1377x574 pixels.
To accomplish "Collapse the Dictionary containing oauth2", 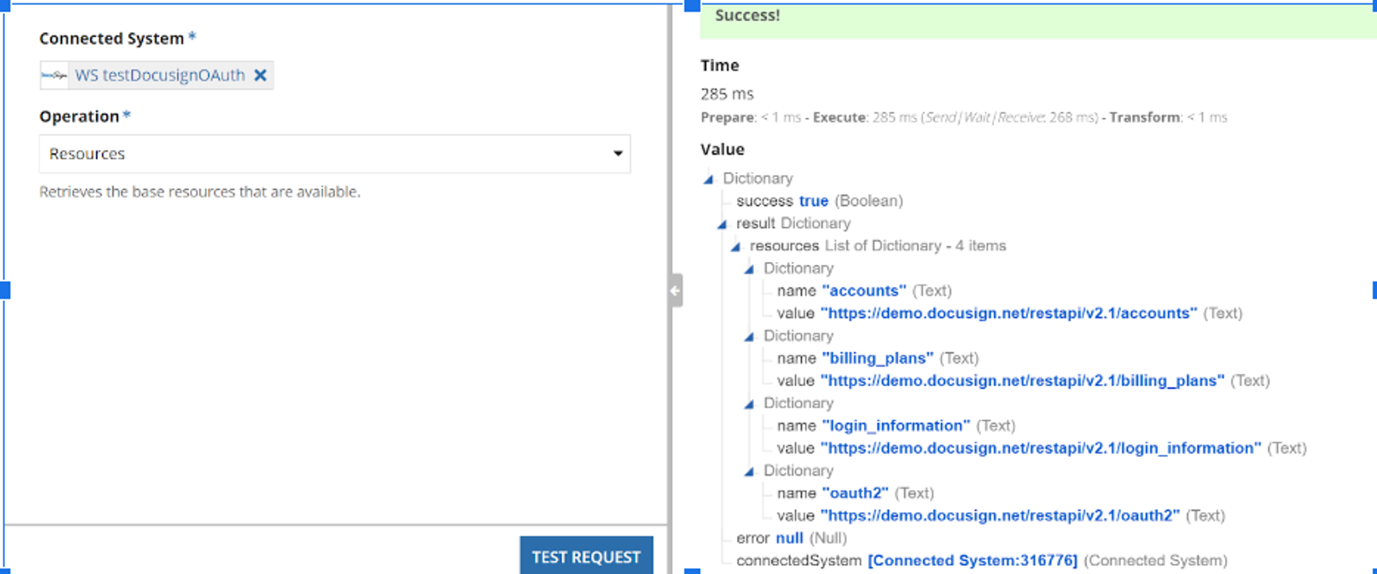I will point(749,471).
